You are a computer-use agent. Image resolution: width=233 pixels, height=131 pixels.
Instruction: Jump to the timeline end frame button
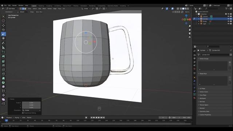104,118
